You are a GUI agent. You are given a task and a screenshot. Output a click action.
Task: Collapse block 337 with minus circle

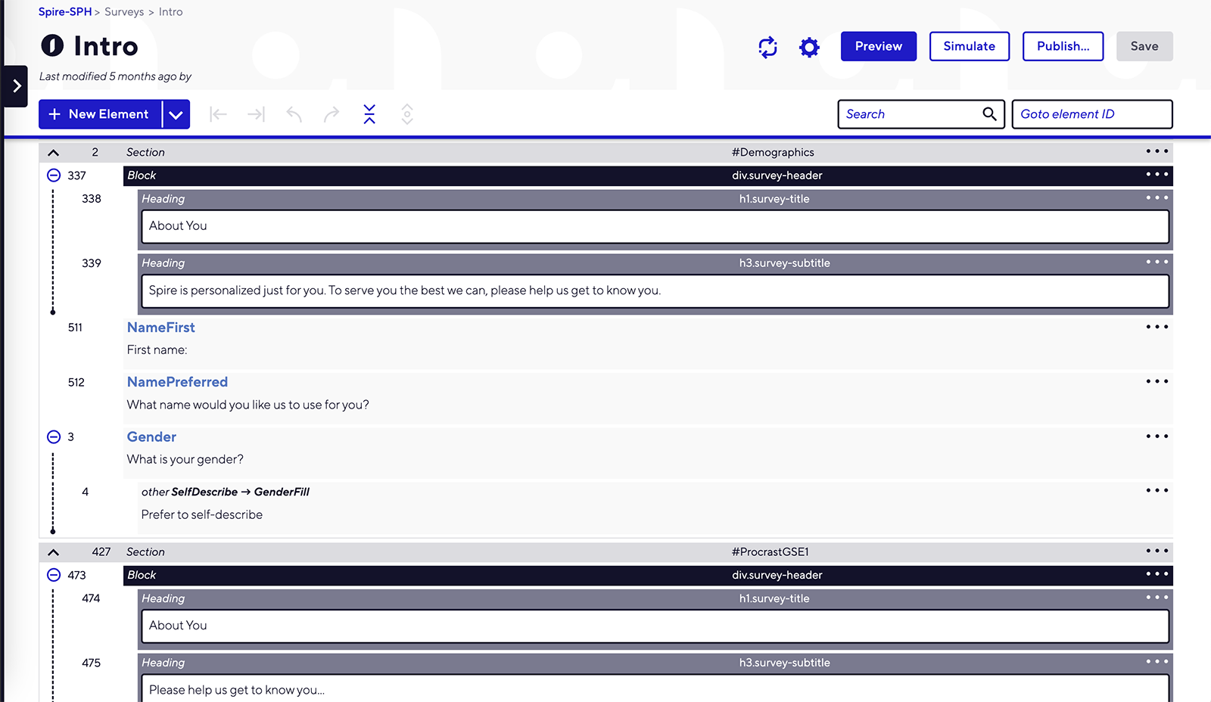pos(54,175)
